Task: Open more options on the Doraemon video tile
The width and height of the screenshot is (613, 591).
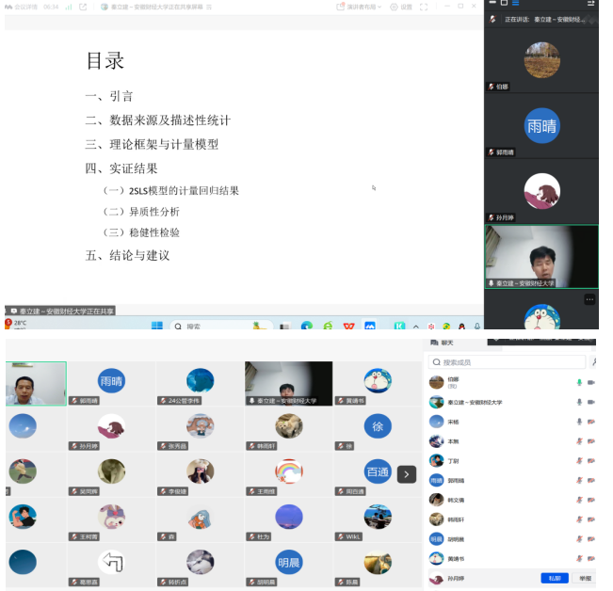Action: [x=589, y=299]
